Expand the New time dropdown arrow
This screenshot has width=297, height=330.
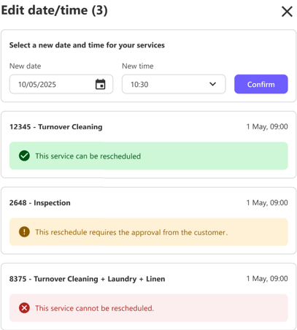tap(212, 84)
